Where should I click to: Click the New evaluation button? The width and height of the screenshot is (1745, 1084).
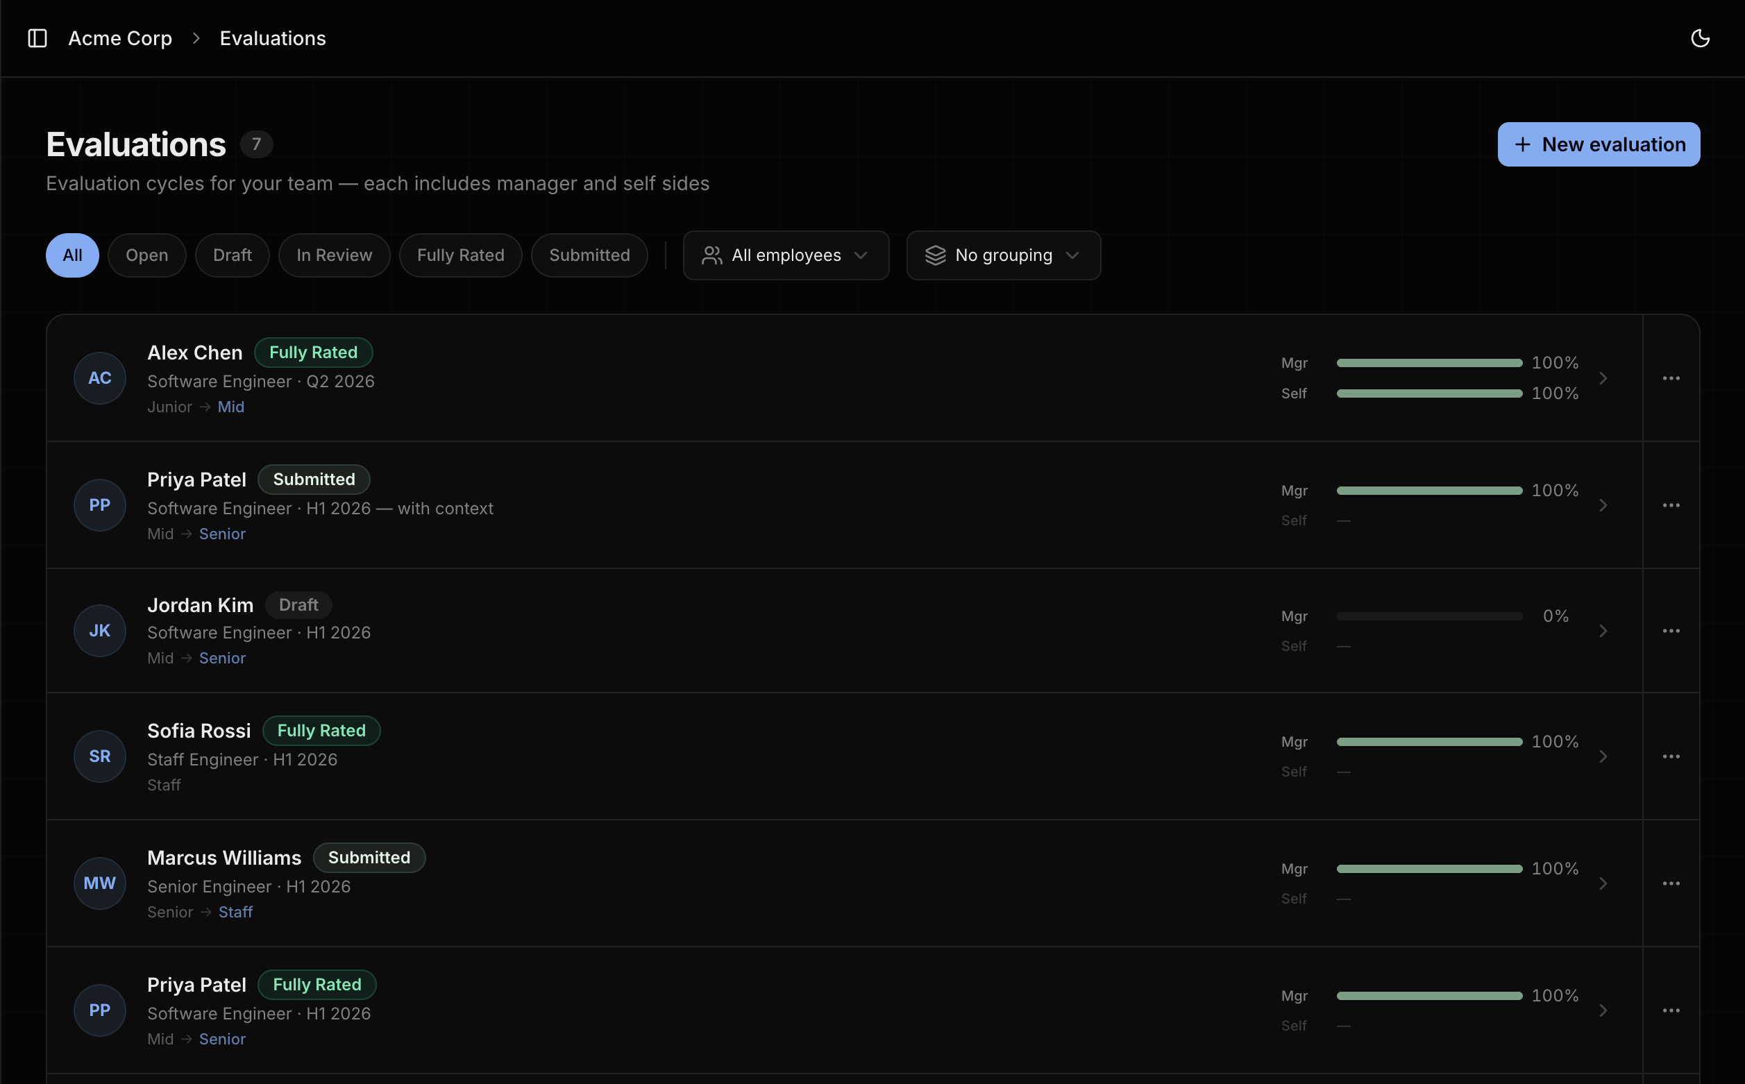(1598, 144)
